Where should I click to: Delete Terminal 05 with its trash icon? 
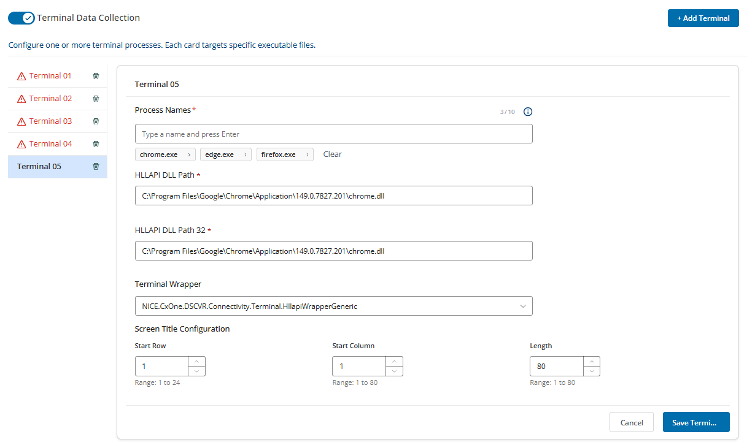(96, 167)
